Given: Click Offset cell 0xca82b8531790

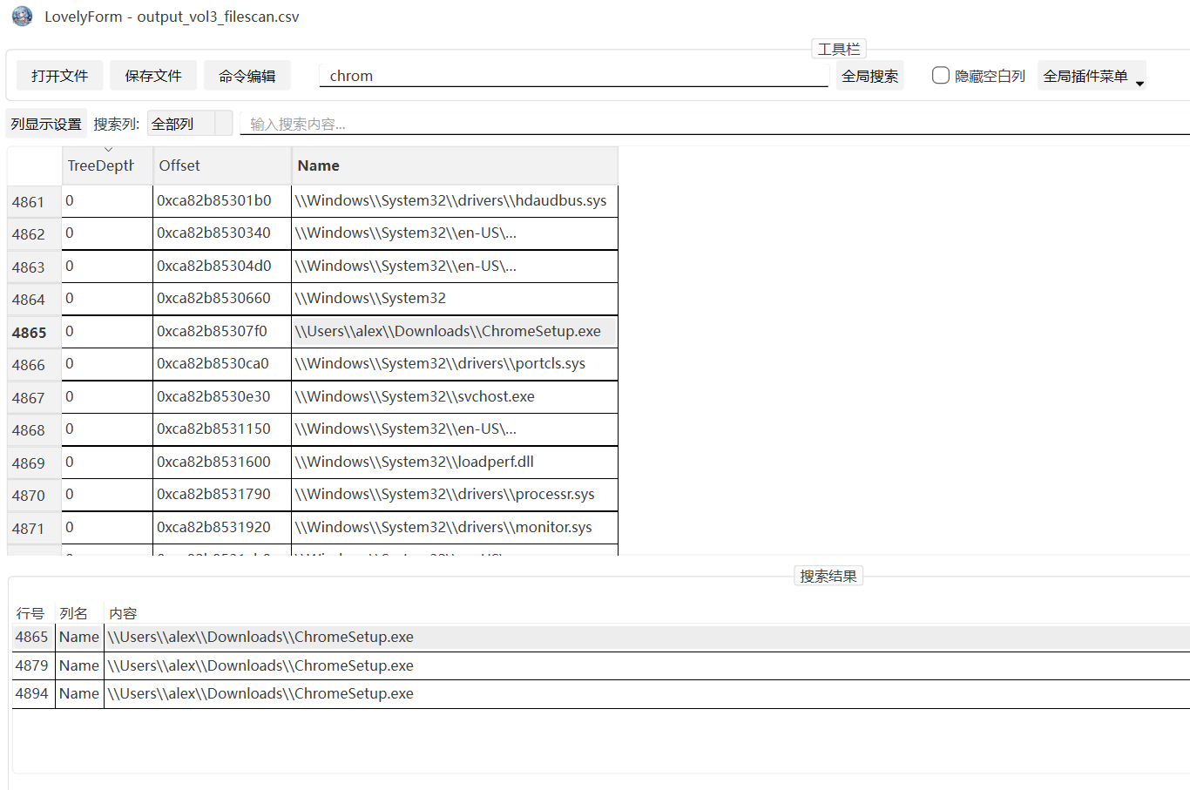Looking at the screenshot, I should point(222,494).
